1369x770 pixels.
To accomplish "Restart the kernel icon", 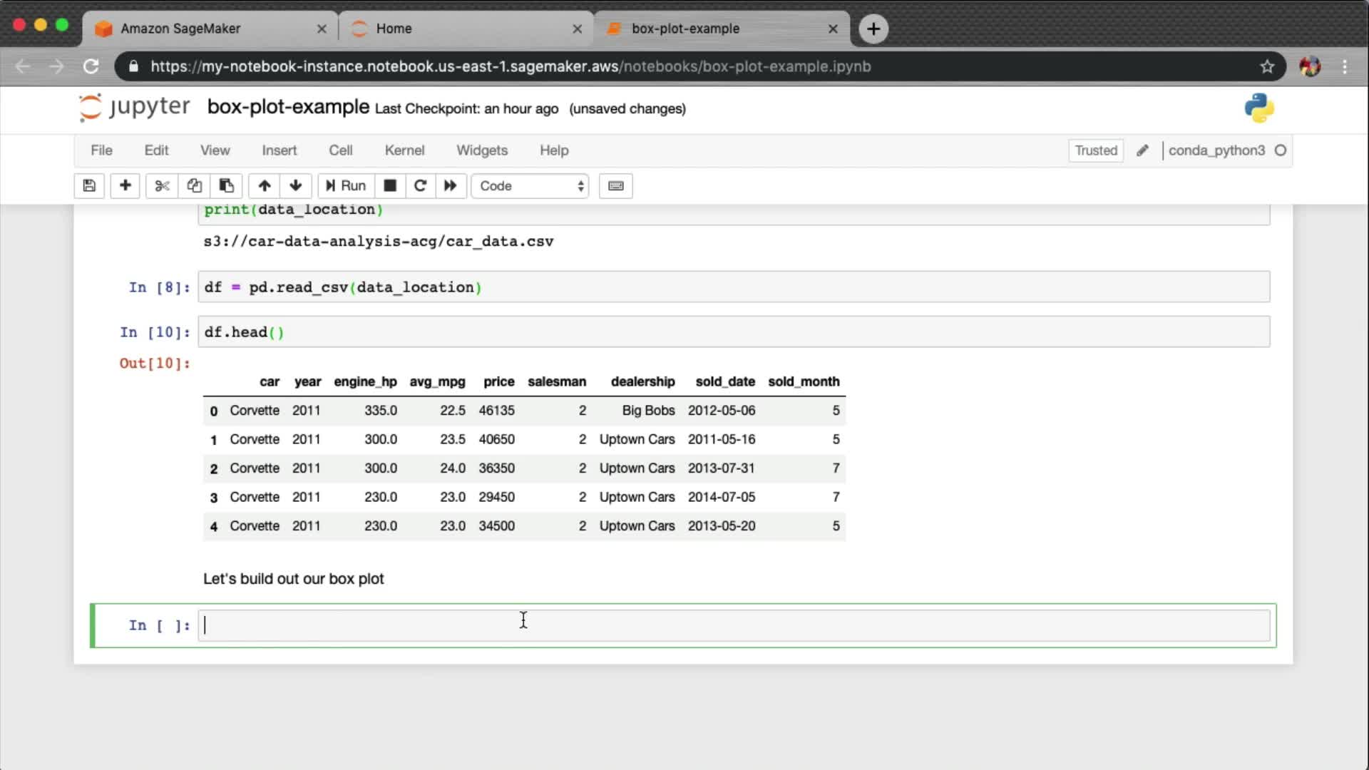I will point(420,186).
